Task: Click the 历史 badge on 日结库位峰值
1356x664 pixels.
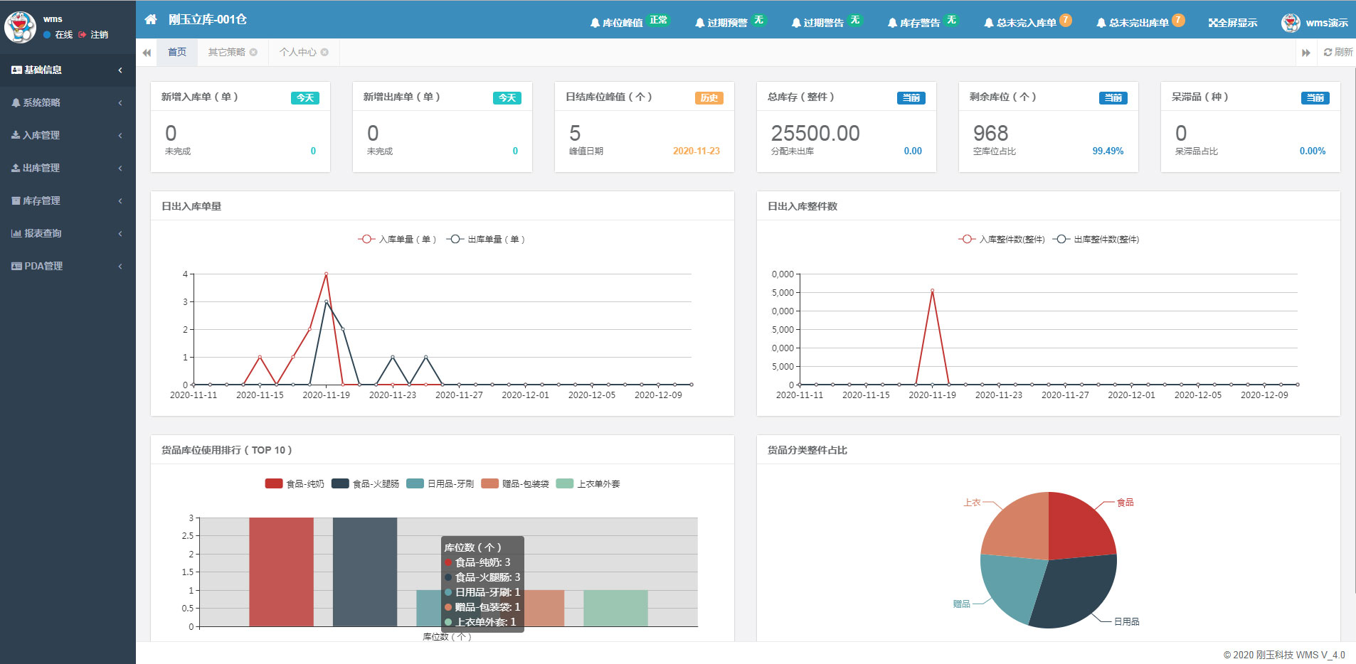Action: pyautogui.click(x=709, y=97)
